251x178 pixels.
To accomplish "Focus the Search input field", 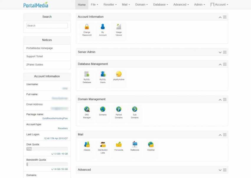I will [47, 26].
